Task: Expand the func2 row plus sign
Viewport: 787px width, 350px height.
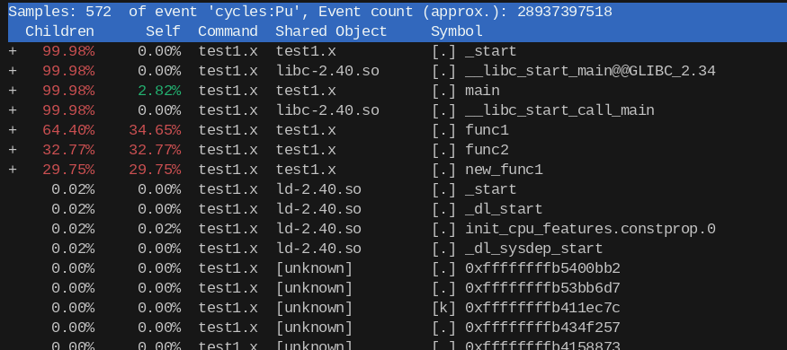Action: pyautogui.click(x=13, y=150)
